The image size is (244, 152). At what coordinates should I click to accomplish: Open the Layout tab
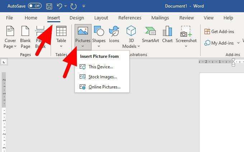tap(101, 18)
